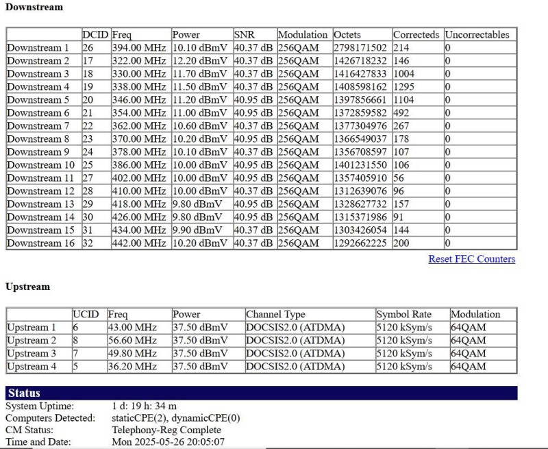Viewport: 548px width, 449px height.
Task: Select the Downstream 1 row label
Action: click(x=38, y=47)
